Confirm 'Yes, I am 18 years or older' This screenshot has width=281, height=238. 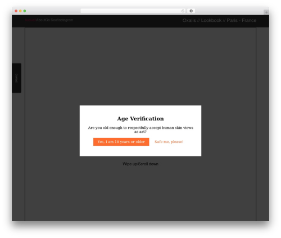click(121, 142)
